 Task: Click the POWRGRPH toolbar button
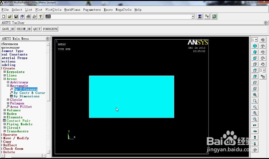[x=50, y=29]
